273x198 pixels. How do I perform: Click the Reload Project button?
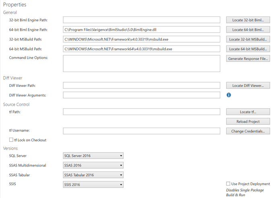click(248, 122)
